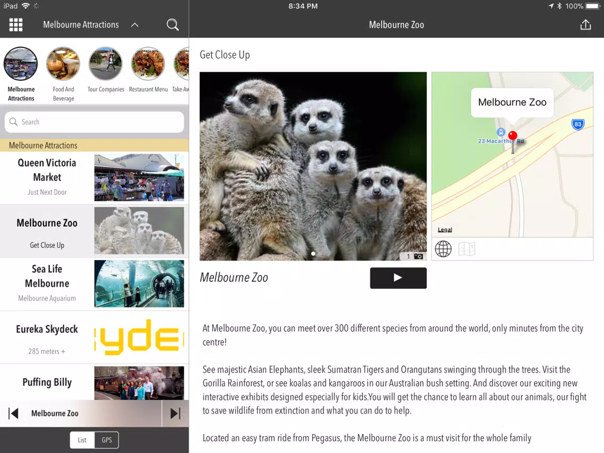Click Eureka Skydeck yellow logo thumbnail
Screen dimensions: 604x453
pos(139,337)
